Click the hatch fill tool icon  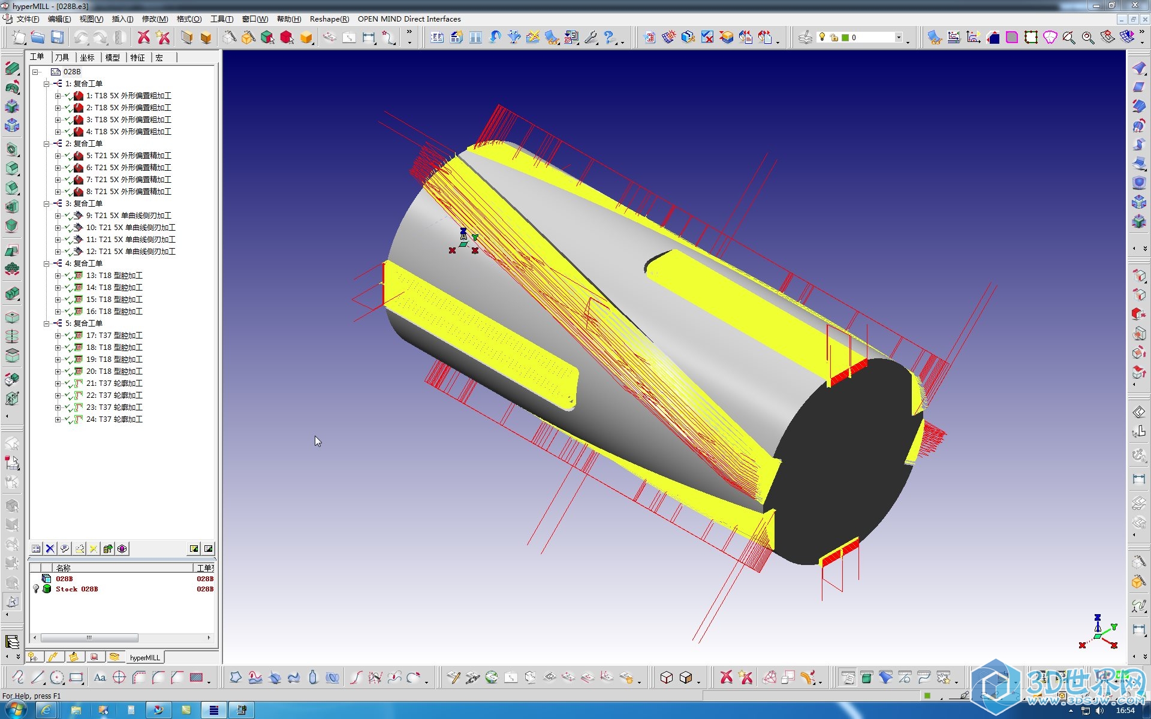point(196,678)
